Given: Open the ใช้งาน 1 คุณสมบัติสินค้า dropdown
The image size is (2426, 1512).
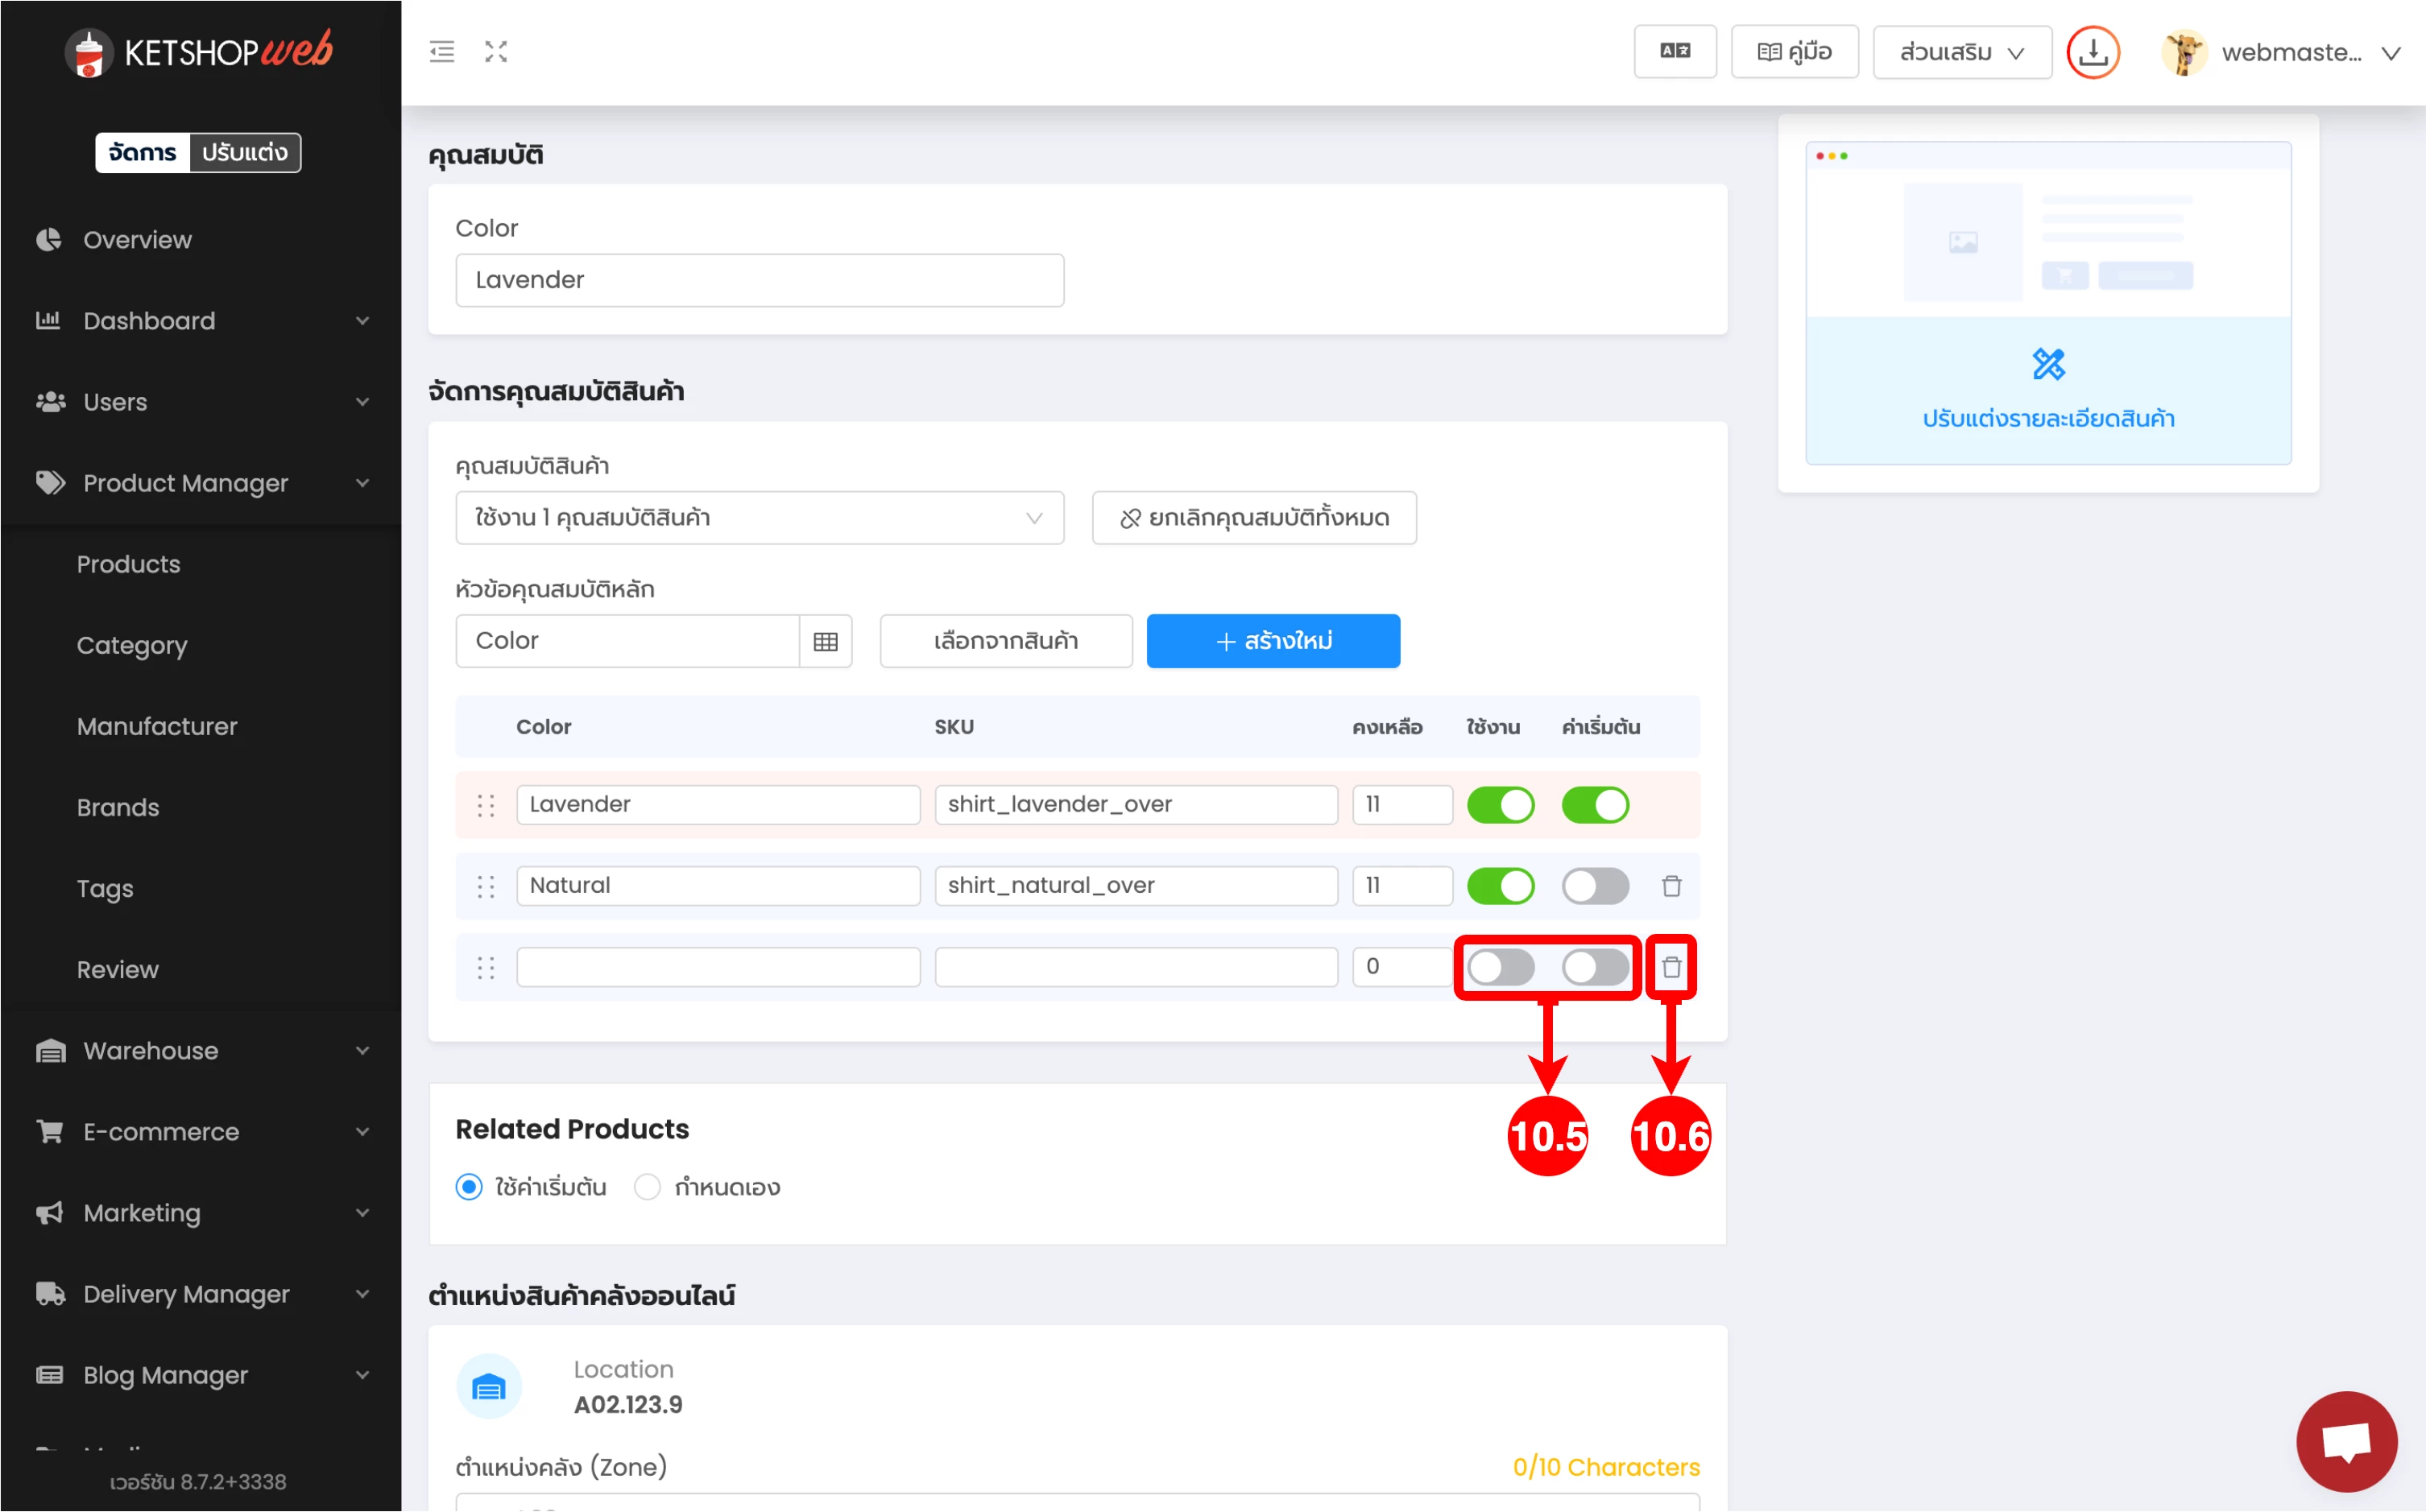Looking at the screenshot, I should [760, 518].
